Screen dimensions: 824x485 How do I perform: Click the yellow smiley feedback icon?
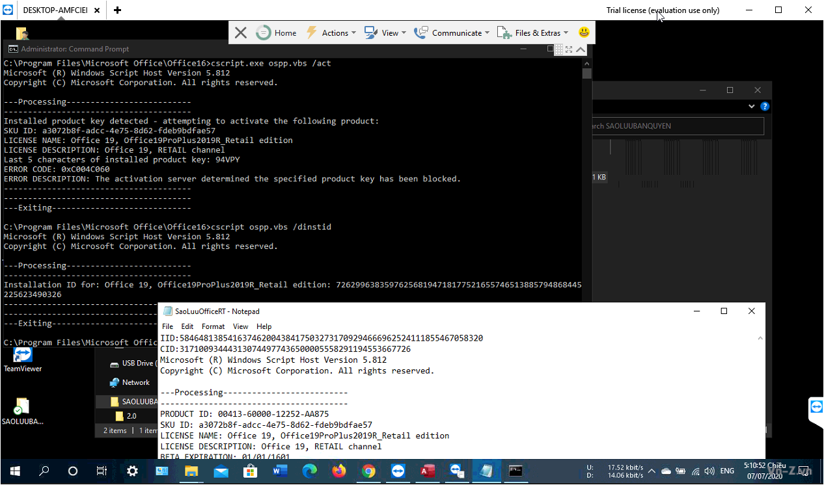[584, 33]
